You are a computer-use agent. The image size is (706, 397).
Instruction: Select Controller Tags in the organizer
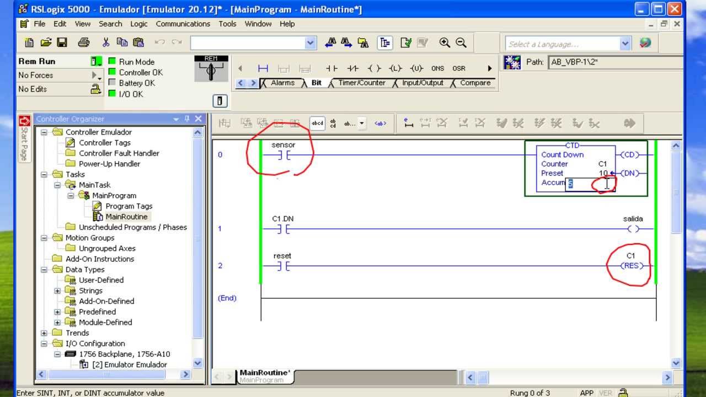coord(105,143)
